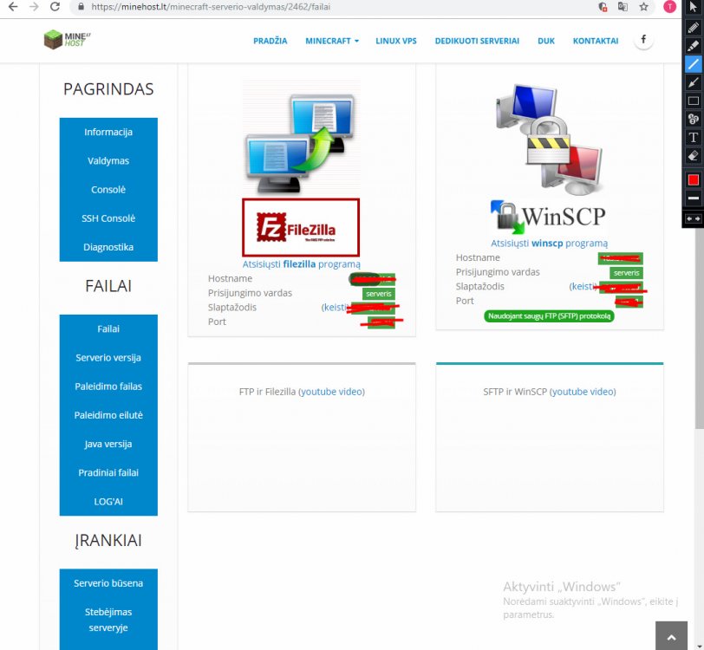704x650 pixels.
Task: Select the eraser tool
Action: click(694, 156)
